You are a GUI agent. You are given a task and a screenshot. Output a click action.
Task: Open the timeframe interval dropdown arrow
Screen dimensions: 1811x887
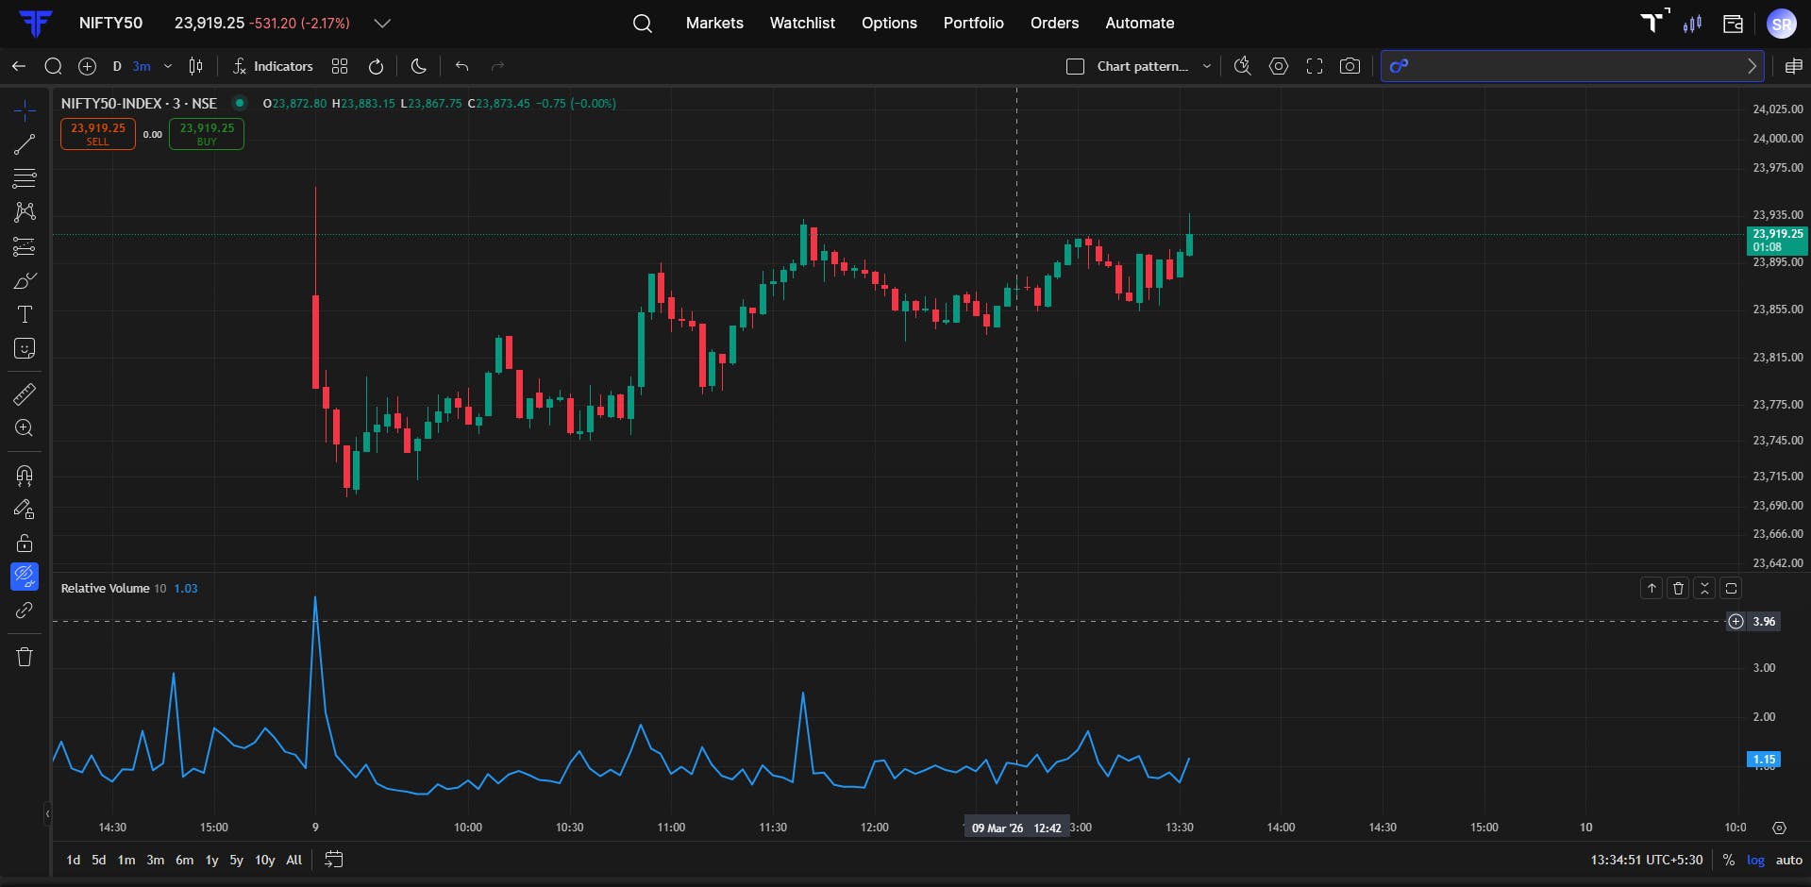pos(168,66)
